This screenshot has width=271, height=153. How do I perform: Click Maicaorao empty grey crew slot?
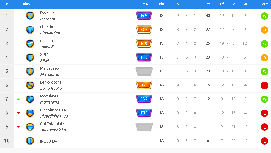(x=144, y=71)
